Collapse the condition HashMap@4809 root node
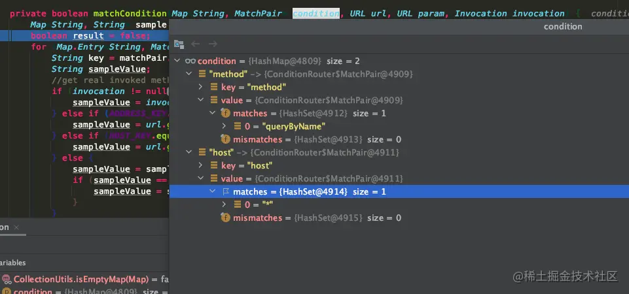This screenshot has width=629, height=294. pyautogui.click(x=178, y=61)
